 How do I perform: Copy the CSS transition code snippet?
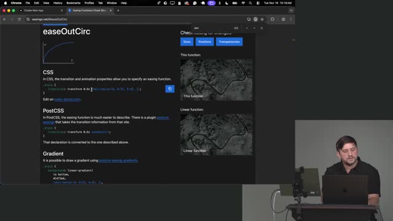pyautogui.click(x=169, y=89)
